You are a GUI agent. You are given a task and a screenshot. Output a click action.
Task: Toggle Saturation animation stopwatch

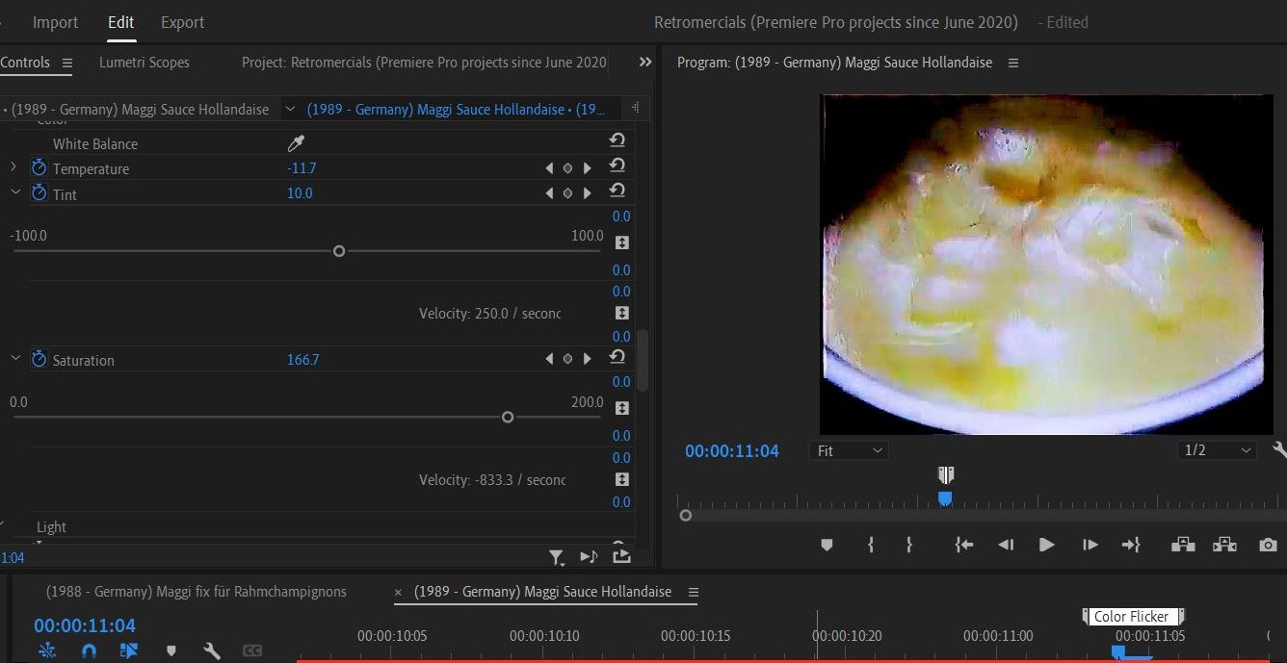click(39, 359)
